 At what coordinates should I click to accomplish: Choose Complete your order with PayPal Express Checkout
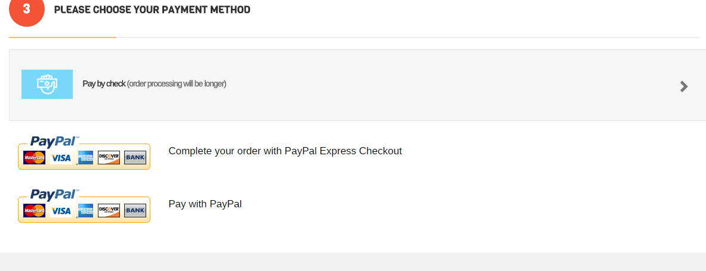pyautogui.click(x=285, y=151)
